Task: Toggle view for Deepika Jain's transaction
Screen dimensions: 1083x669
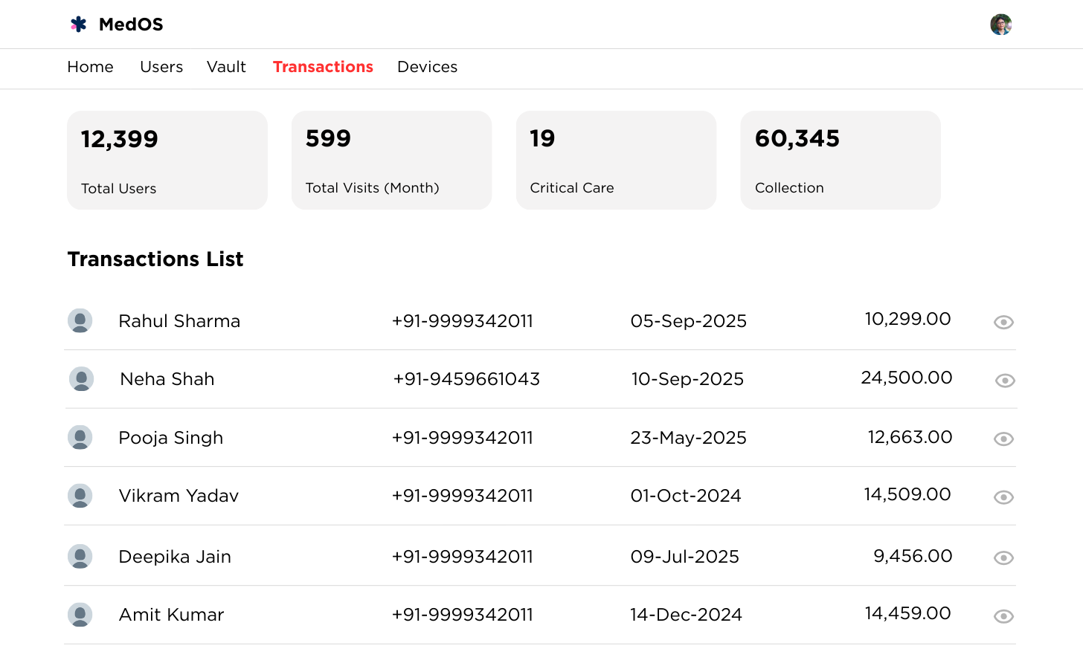Action: coord(1003,558)
